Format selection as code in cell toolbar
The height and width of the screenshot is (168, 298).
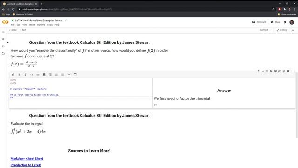click(32, 75)
